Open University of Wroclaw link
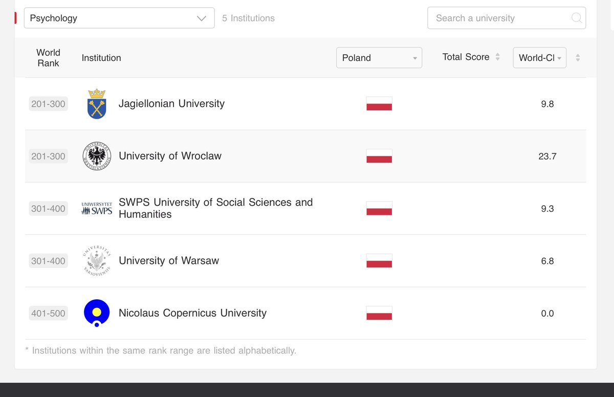Screen dimensions: 614x397 pos(170,156)
